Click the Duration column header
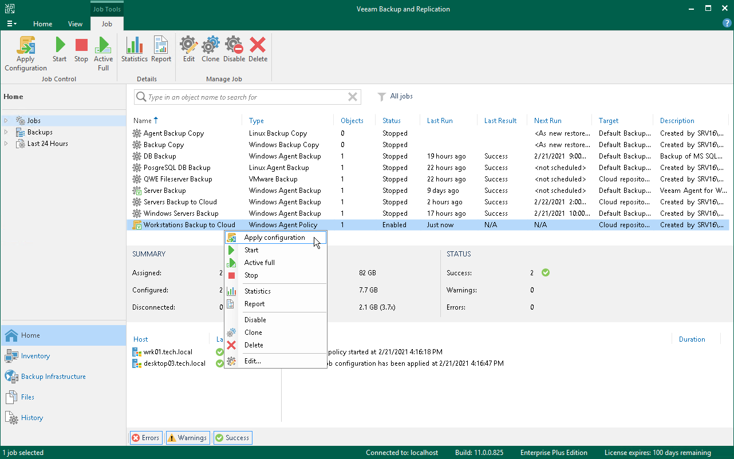Screen dimensions: 734x459 [692, 339]
